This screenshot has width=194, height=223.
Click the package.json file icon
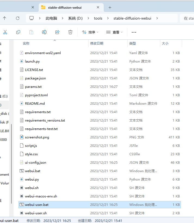tap(22, 78)
